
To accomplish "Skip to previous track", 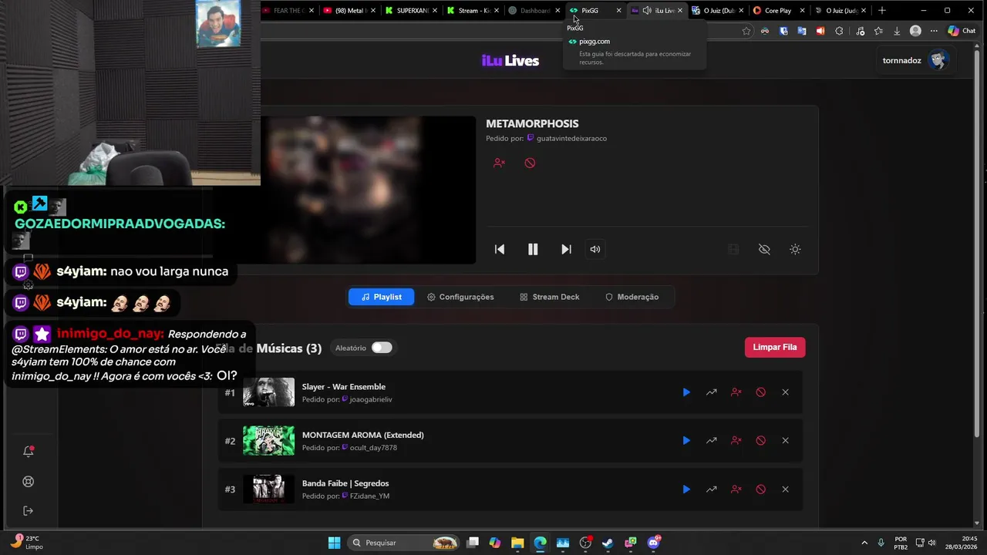I will tap(500, 249).
